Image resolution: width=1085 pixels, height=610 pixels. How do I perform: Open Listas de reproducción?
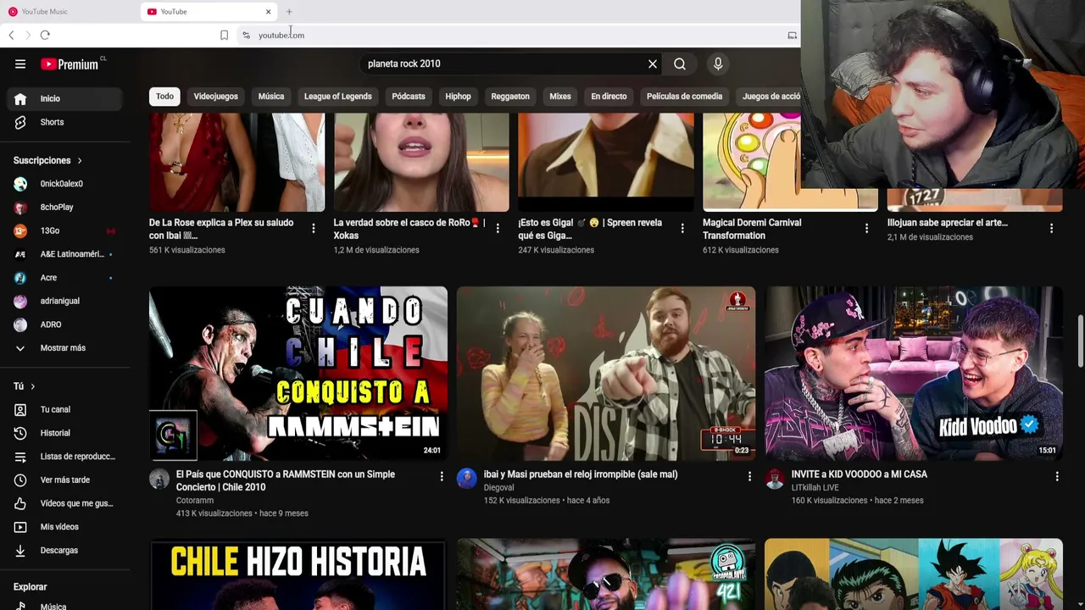pyautogui.click(x=64, y=457)
